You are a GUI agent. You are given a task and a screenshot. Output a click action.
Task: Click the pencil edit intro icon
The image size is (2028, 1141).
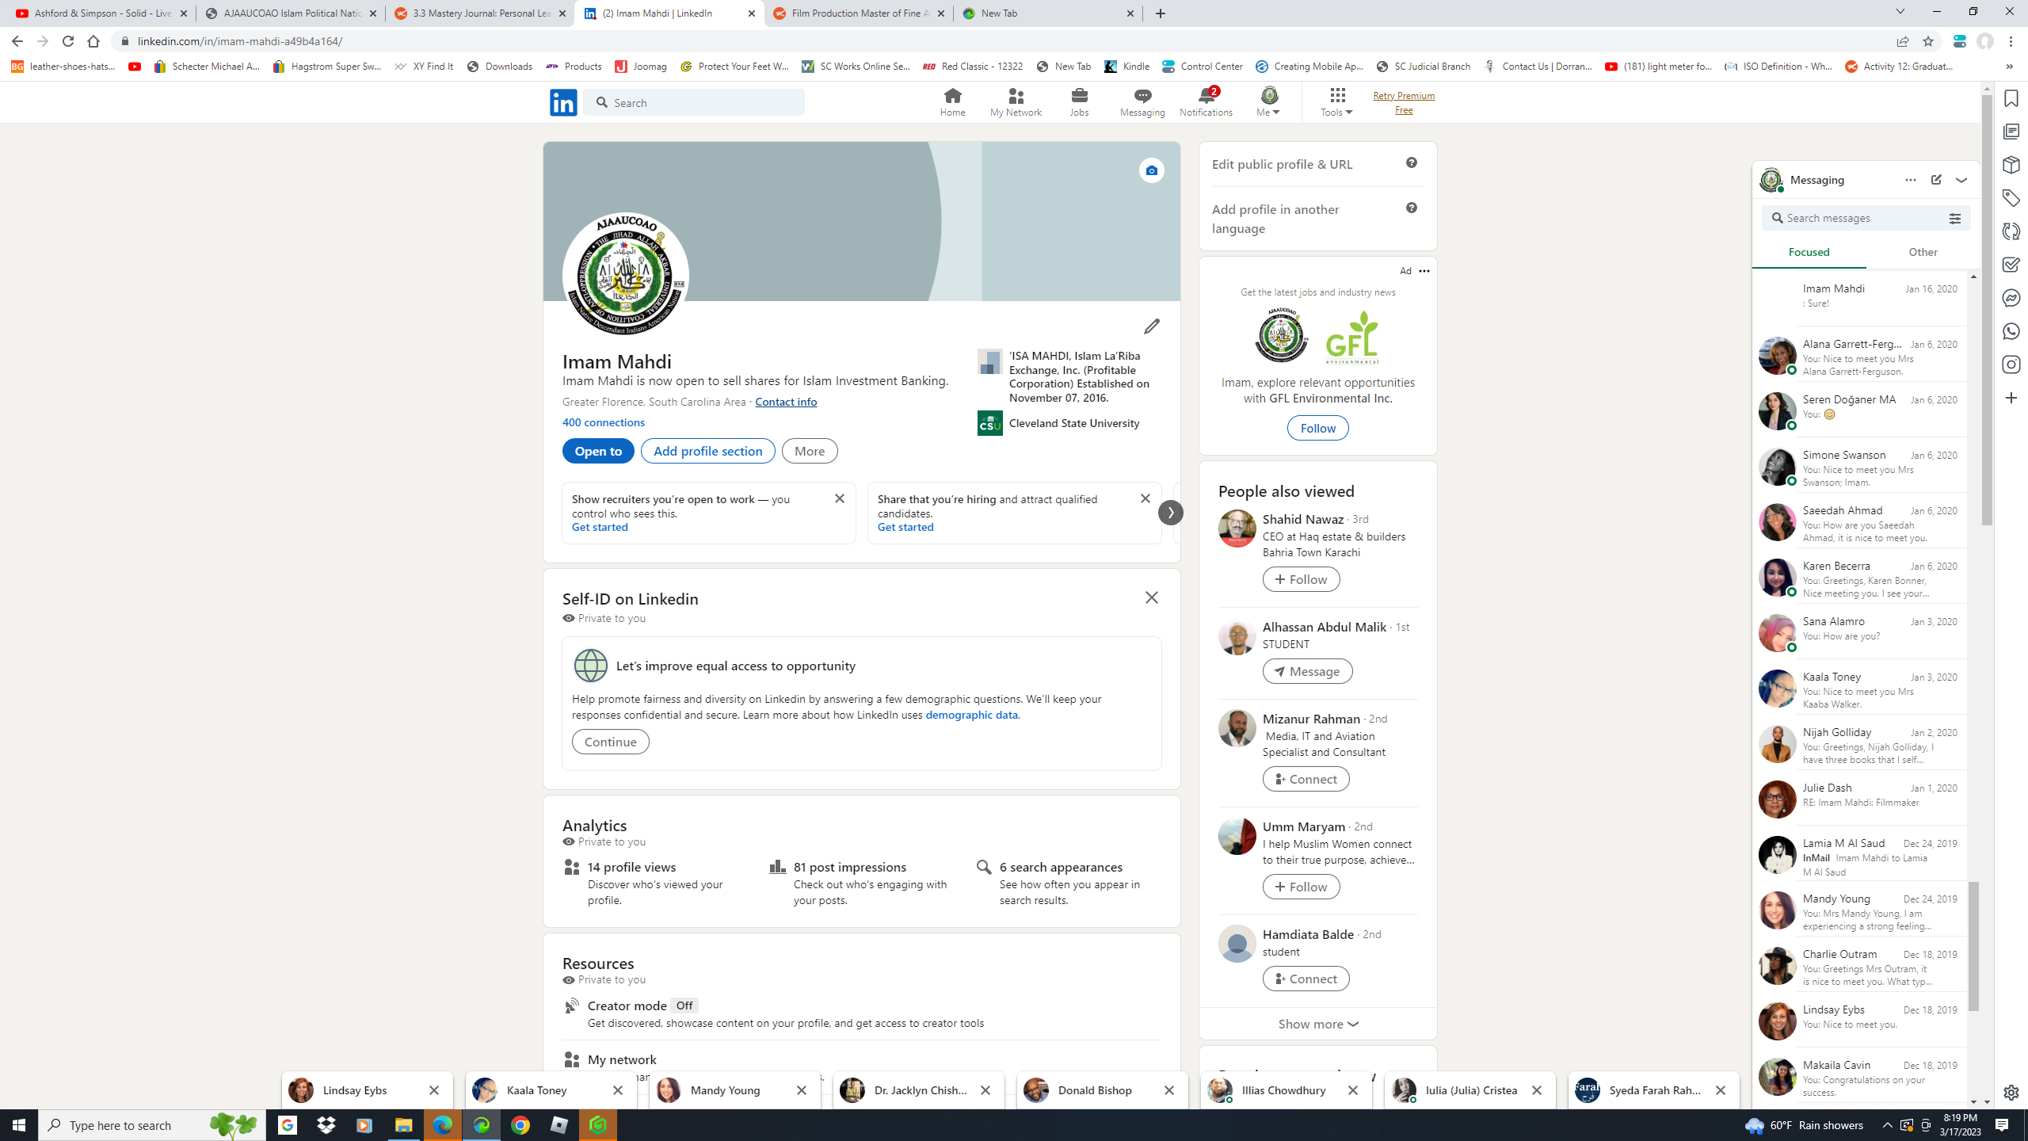[1151, 326]
